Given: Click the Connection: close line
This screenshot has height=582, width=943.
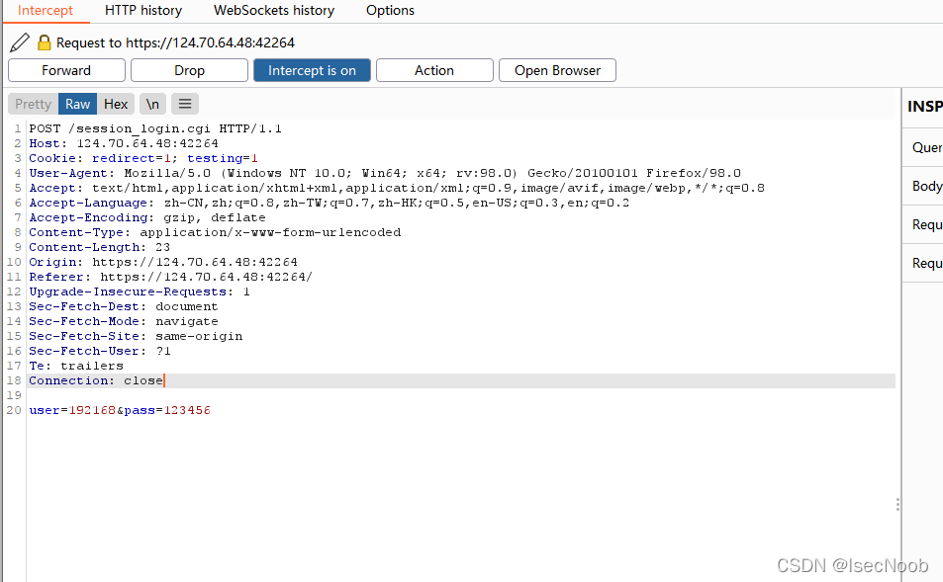Looking at the screenshot, I should tap(96, 380).
